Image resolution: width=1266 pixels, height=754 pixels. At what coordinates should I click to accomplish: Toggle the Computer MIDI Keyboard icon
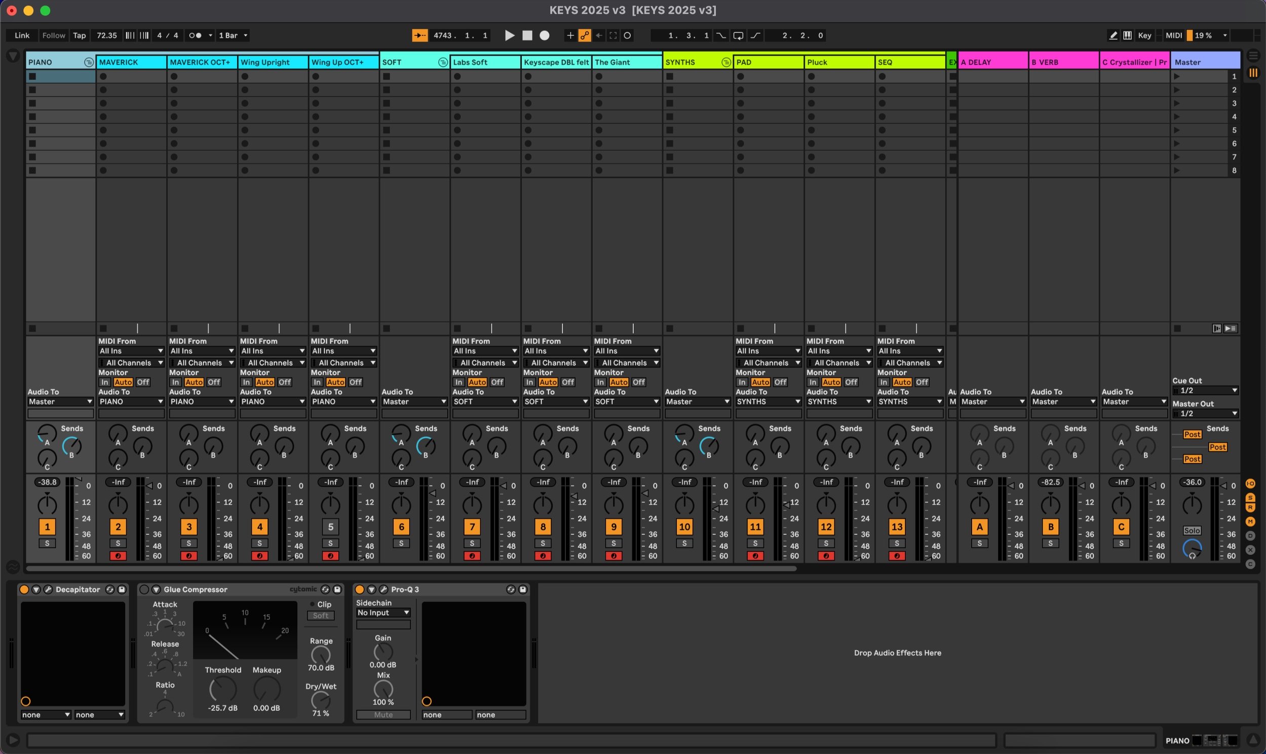(x=1127, y=35)
